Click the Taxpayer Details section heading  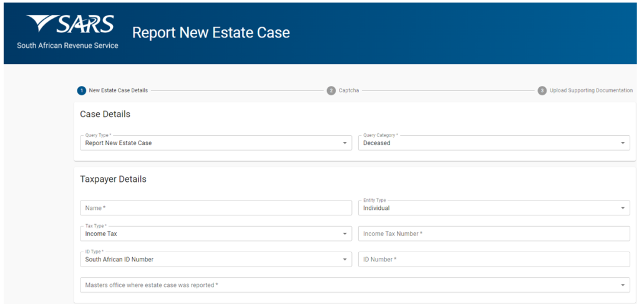click(113, 179)
